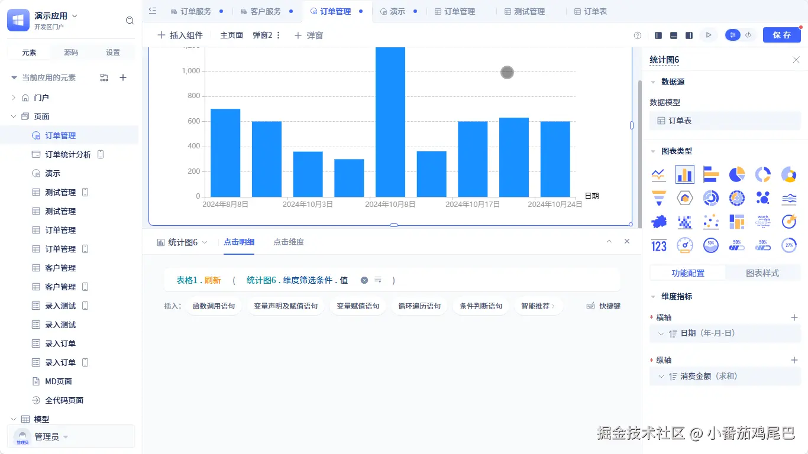Viewport: 808px width, 454px height.
Task: Open the search icon beside 演示应用
Action: click(130, 21)
